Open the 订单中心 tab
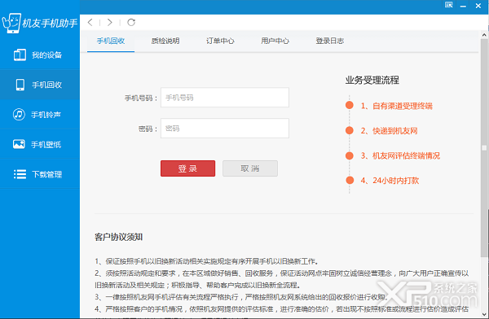Image resolution: width=489 pixels, height=319 pixels. pyautogui.click(x=220, y=41)
